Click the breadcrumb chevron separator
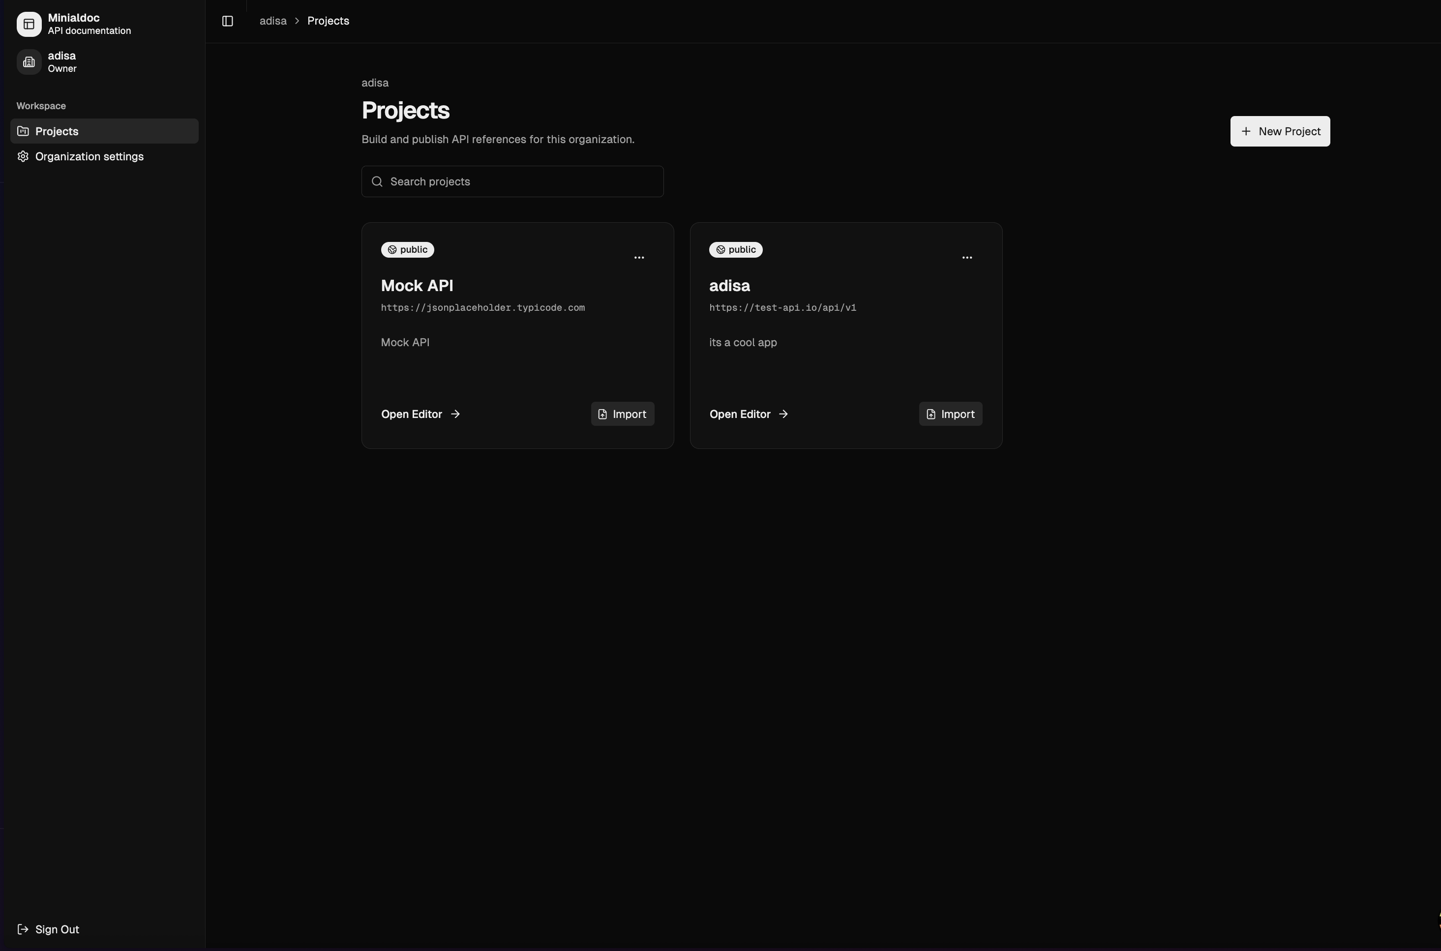 click(x=297, y=21)
